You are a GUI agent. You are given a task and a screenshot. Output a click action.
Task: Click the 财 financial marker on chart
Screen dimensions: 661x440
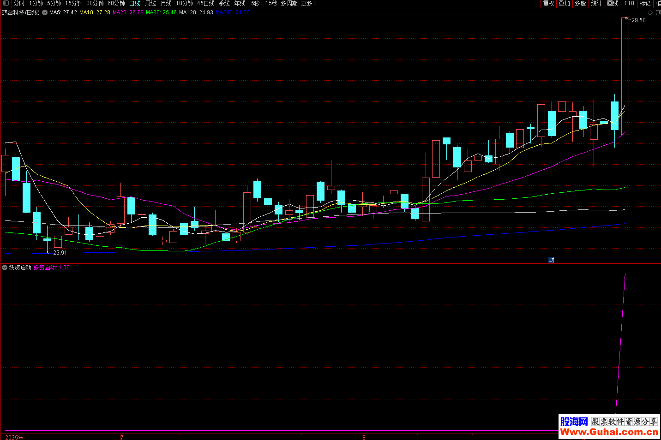[x=551, y=260]
